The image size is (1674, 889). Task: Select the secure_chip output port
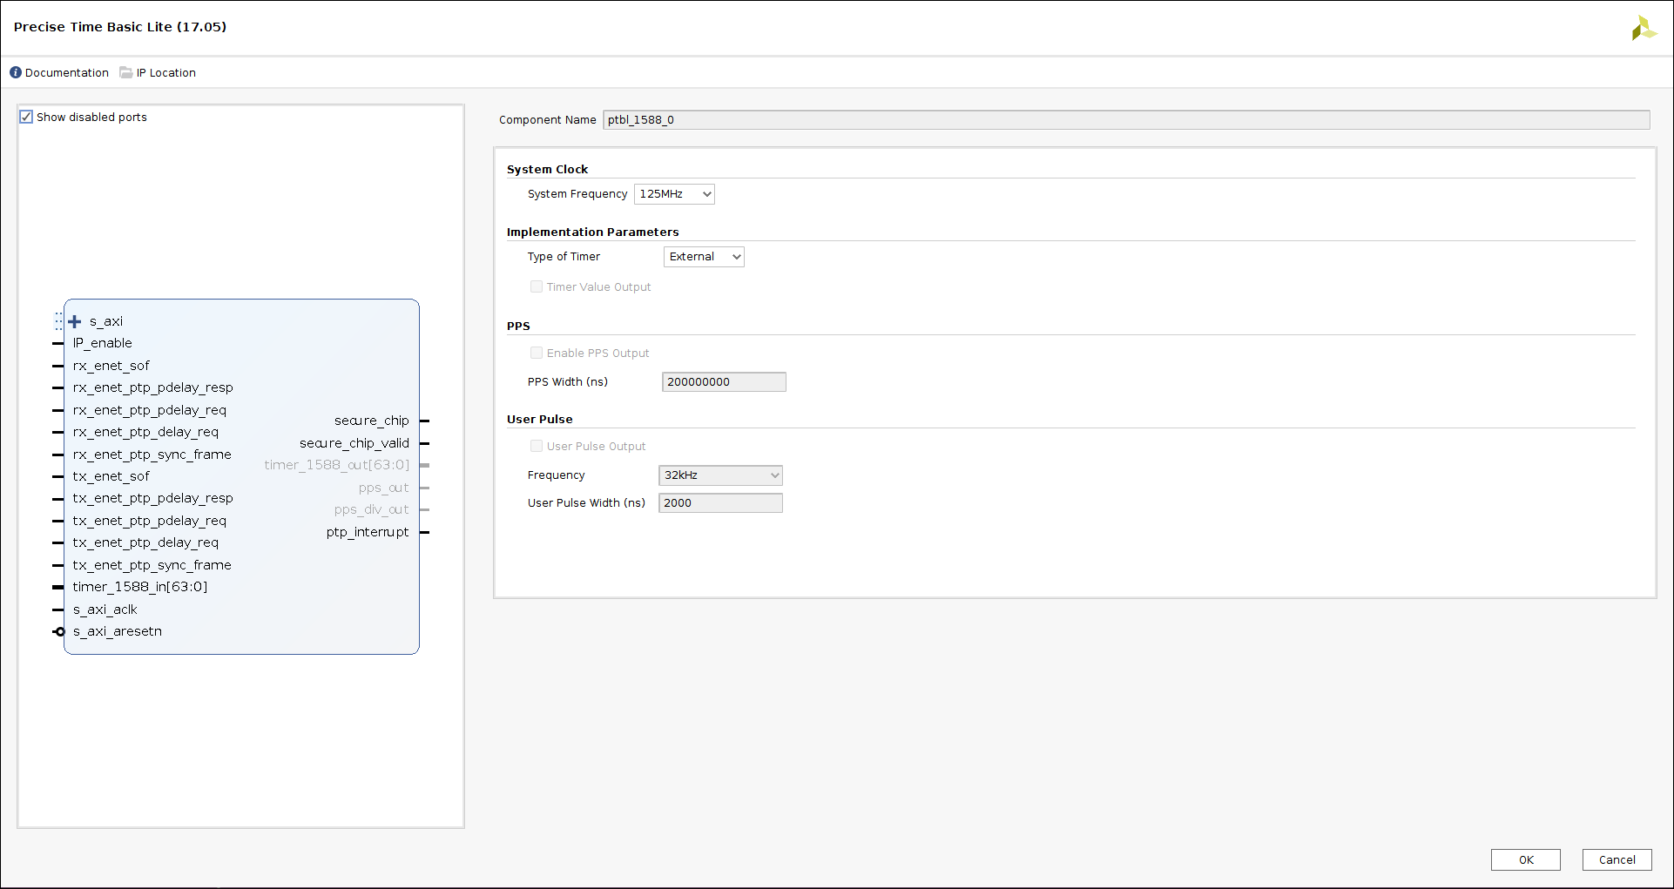372,421
